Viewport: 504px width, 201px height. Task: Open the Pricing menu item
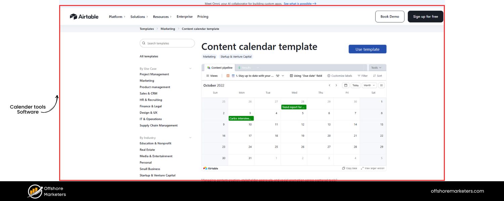(x=203, y=16)
